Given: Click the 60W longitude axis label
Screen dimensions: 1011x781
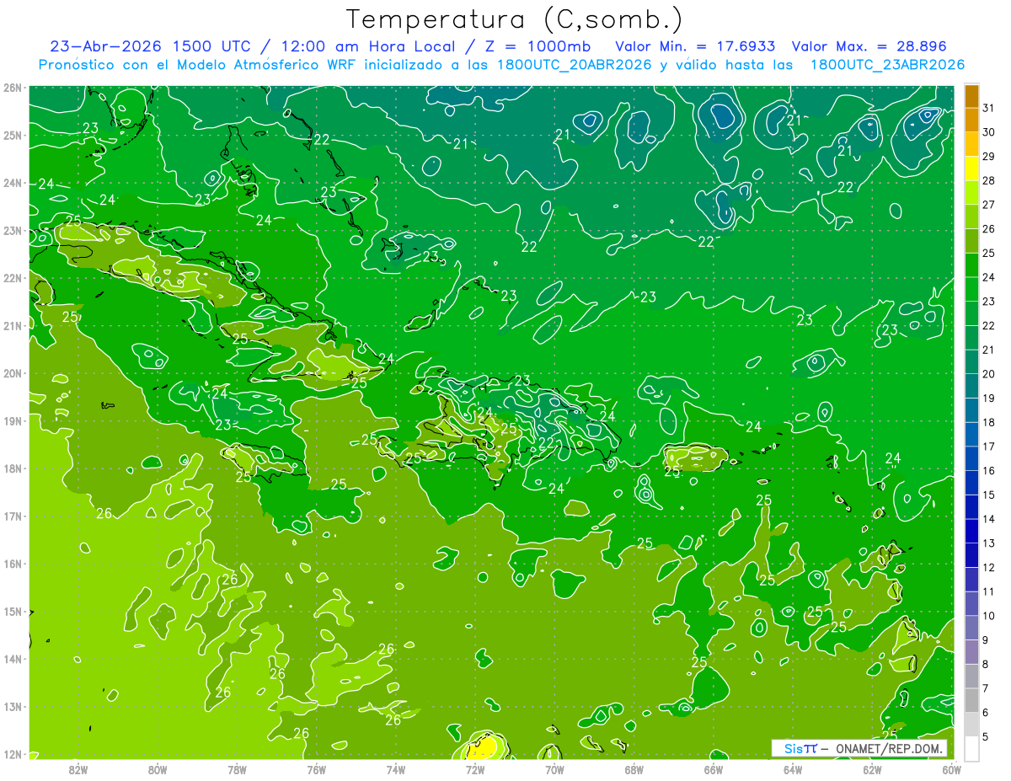Looking at the screenshot, I should 951,769.
